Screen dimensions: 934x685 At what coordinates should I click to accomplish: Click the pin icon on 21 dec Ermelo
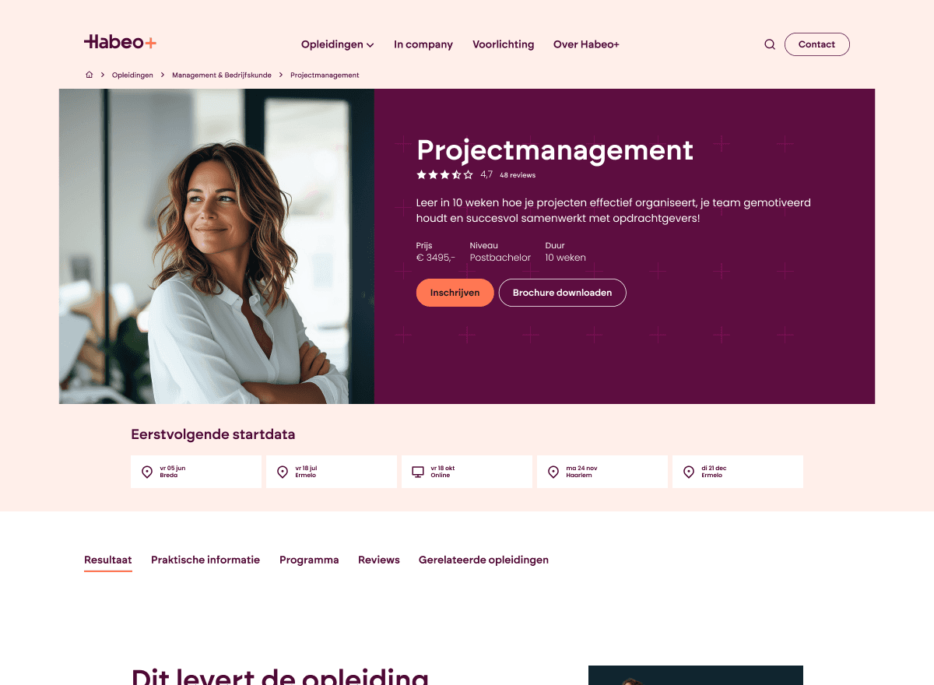pyautogui.click(x=689, y=472)
